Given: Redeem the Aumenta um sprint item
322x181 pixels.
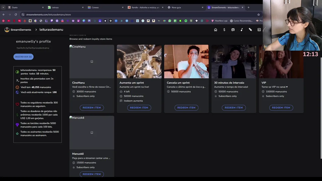Looking at the screenshot, I should 139,108.
